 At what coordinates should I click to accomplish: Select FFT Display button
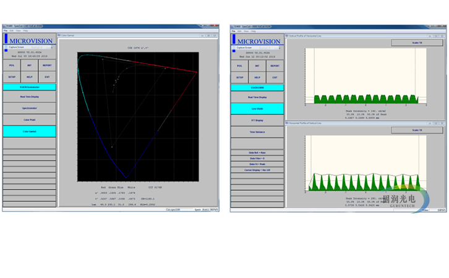[257, 120]
